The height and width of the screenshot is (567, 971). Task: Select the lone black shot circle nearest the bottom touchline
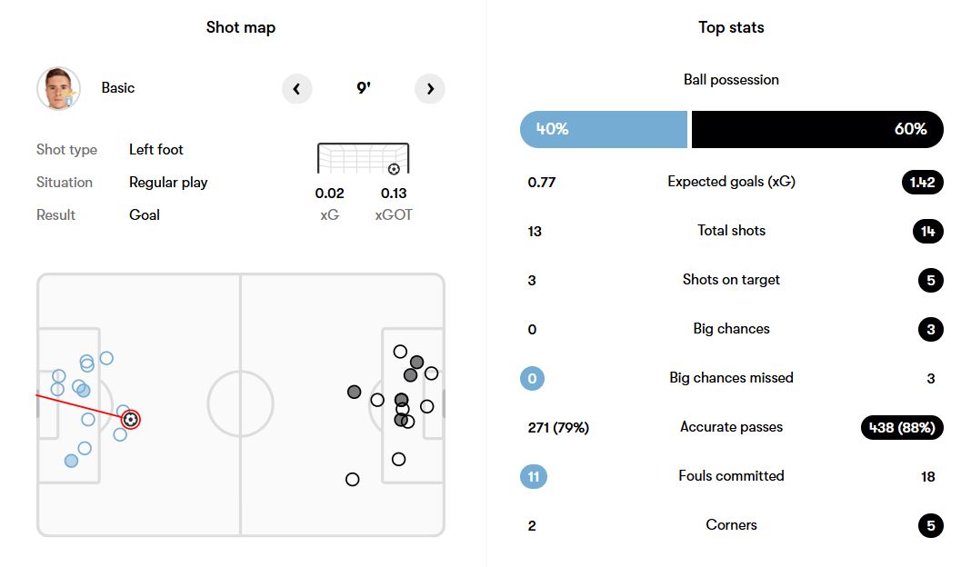click(353, 479)
